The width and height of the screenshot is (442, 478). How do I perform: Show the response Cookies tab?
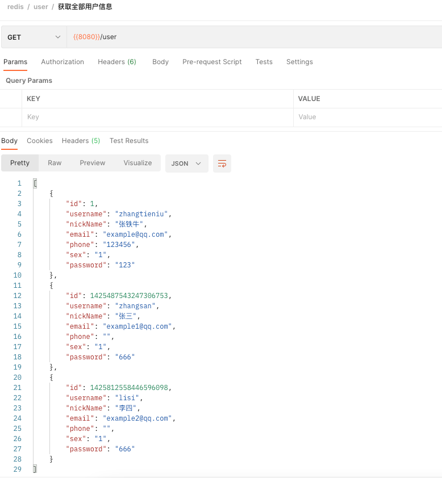40,141
